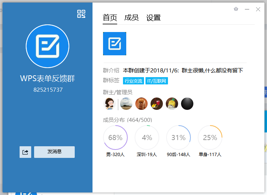Click the group name WPS表单反馈群

(48, 79)
